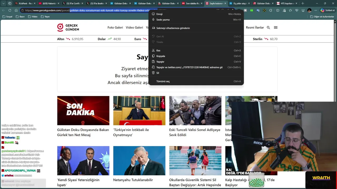The image size is (337, 189).
Task: Open a new tab with plus button
Action: (x=303, y=3)
